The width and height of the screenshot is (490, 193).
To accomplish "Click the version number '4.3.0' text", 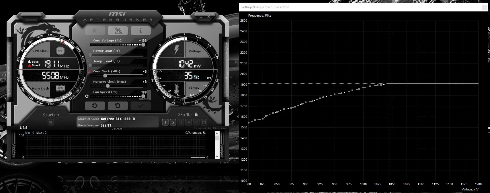I will coord(24,128).
